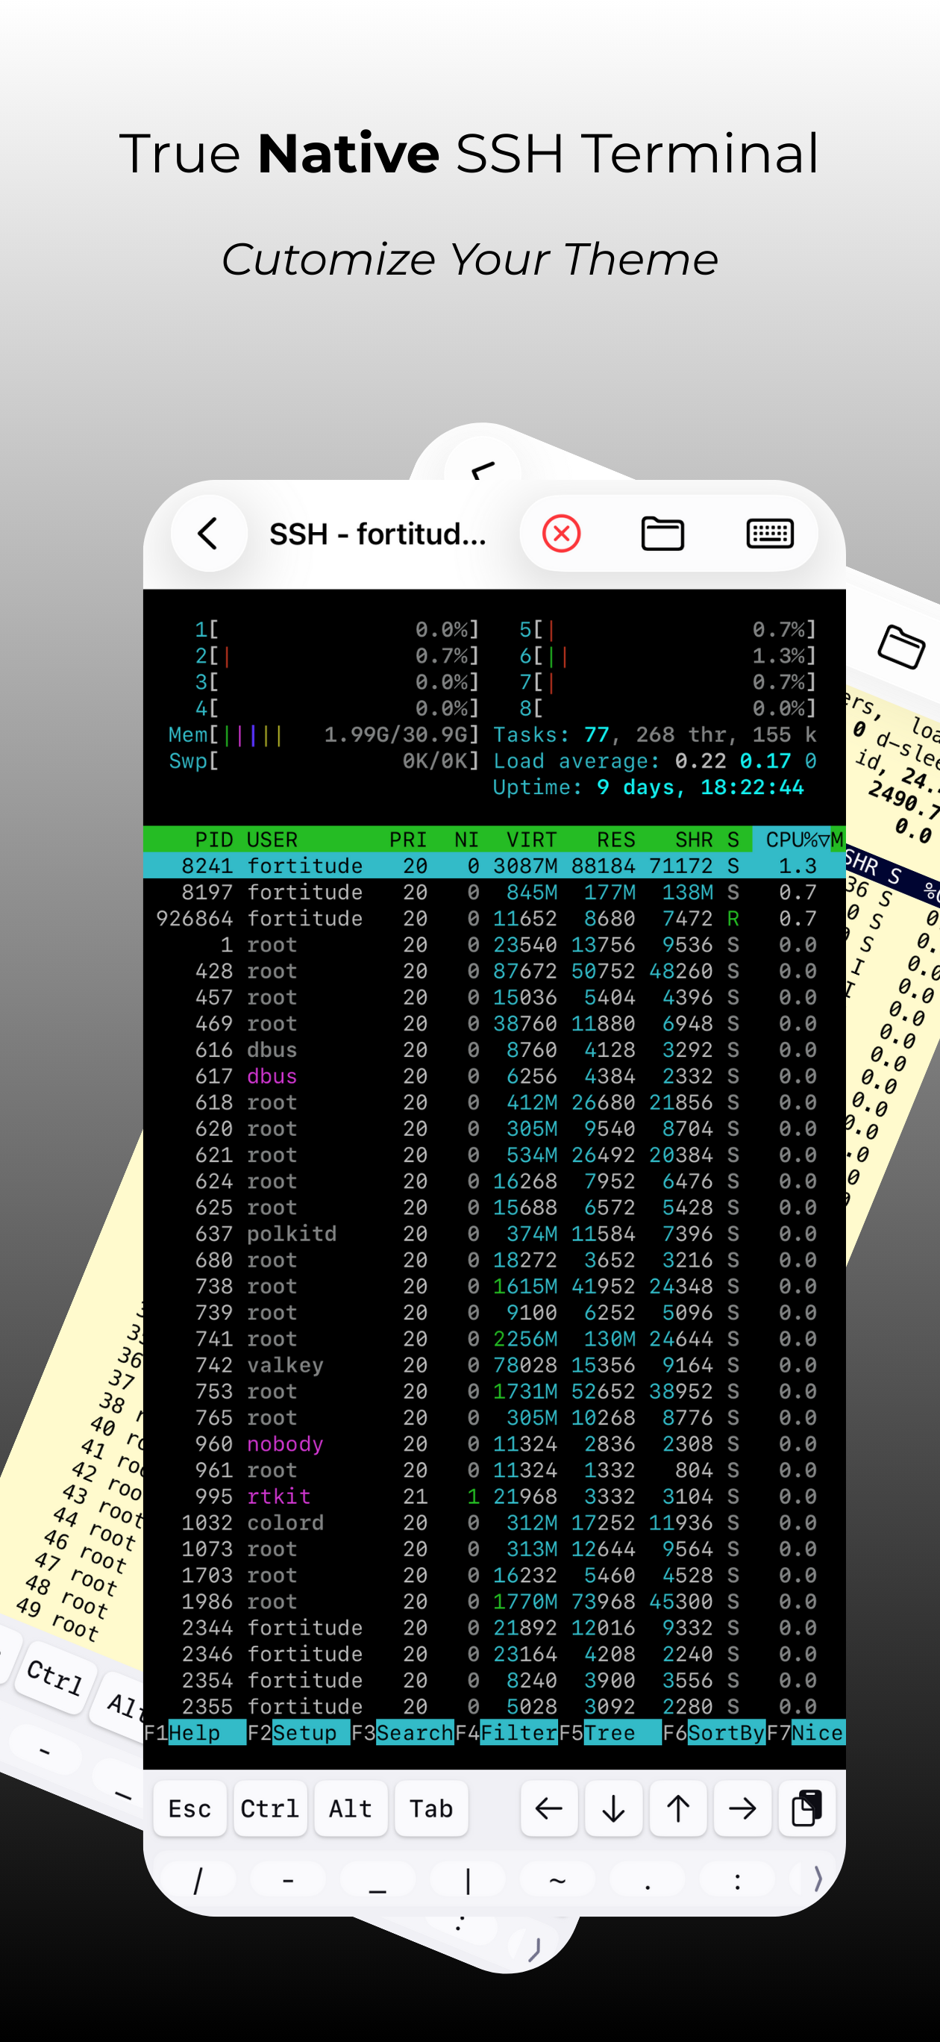
Task: Select F6 SortBy in htop footer
Action: point(714,1733)
